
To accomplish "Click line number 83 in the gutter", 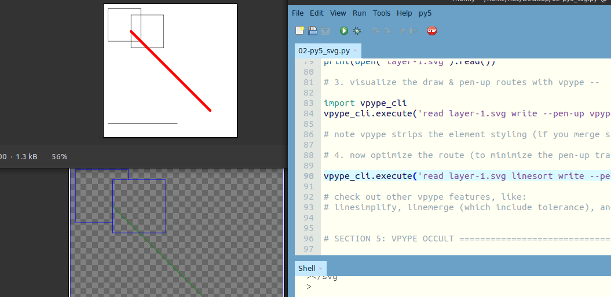I will pyautogui.click(x=309, y=103).
